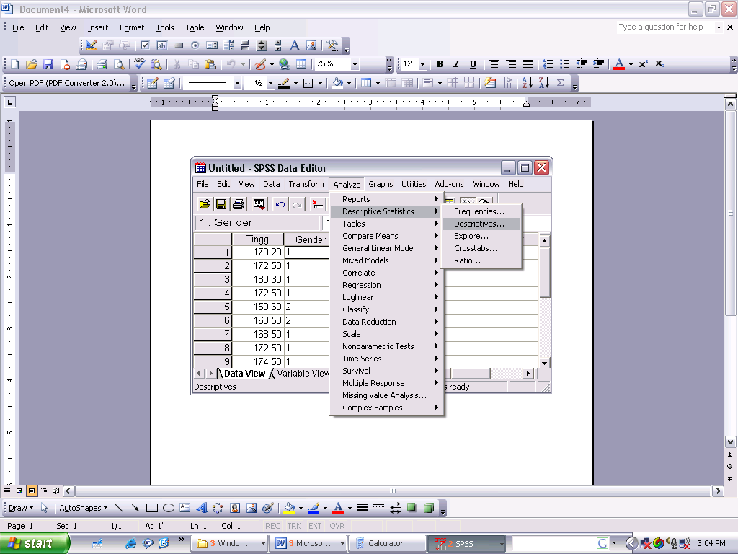The height and width of the screenshot is (554, 738).
Task: Toggle Bullets list
Action: [x=565, y=64]
